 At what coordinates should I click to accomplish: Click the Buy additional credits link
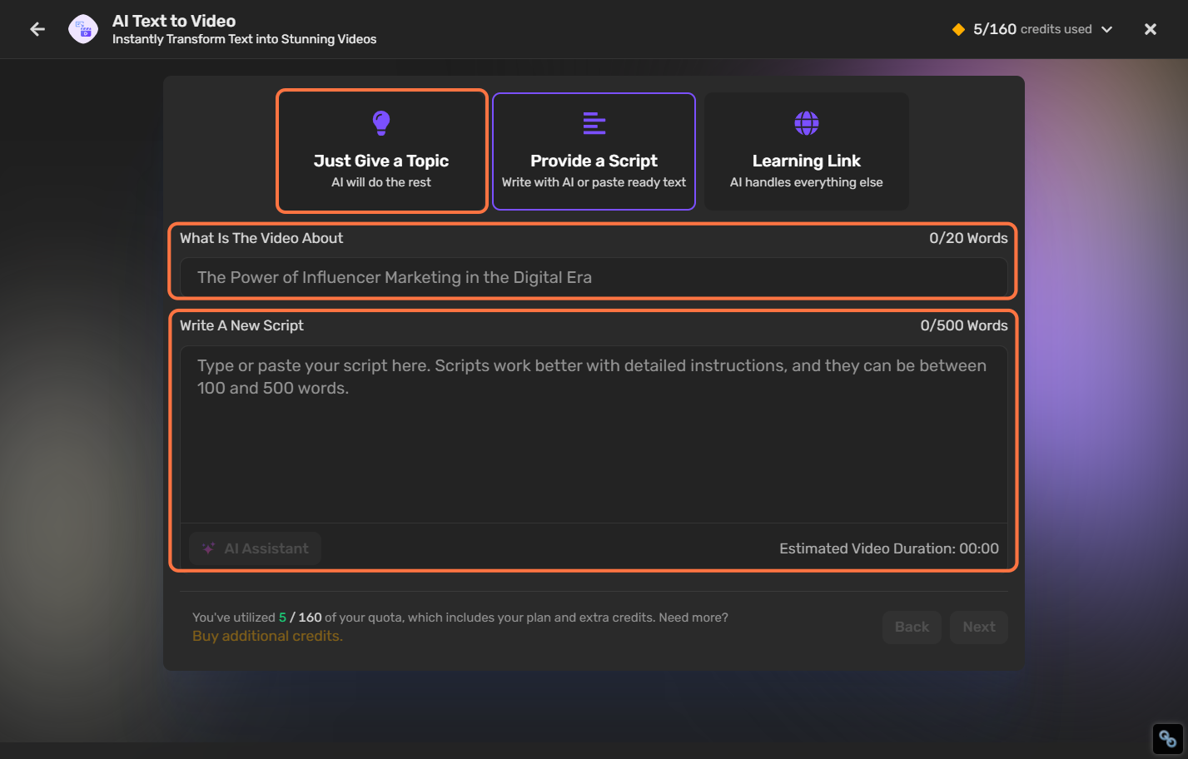(267, 636)
